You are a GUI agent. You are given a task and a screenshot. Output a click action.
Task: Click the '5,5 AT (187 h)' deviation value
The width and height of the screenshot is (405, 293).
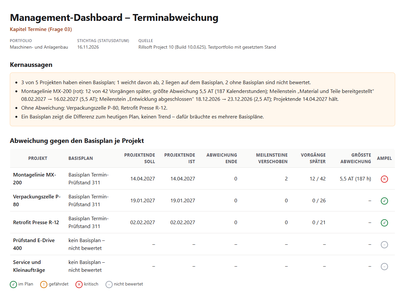click(356, 179)
